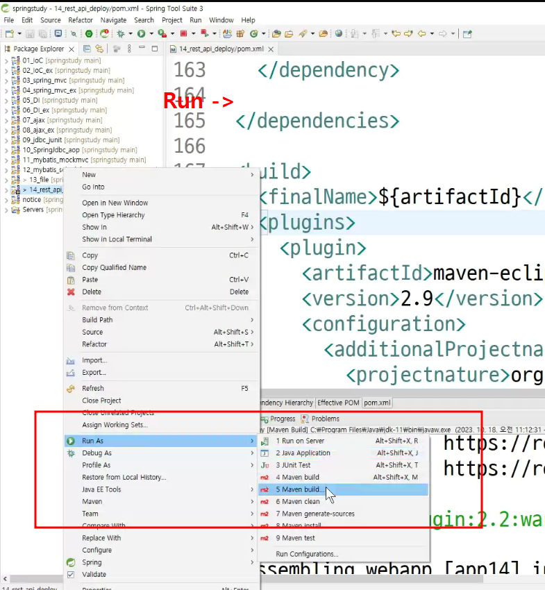The image size is (545, 590).
Task: Open the File menu
Action: point(8,20)
